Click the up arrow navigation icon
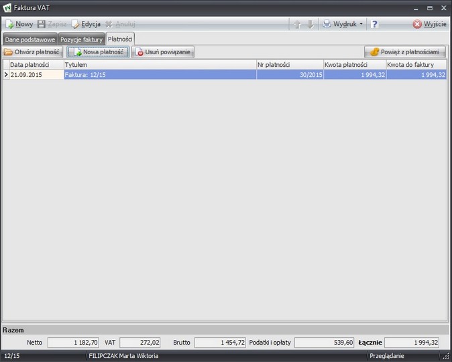The height and width of the screenshot is (362, 452). 297,24
